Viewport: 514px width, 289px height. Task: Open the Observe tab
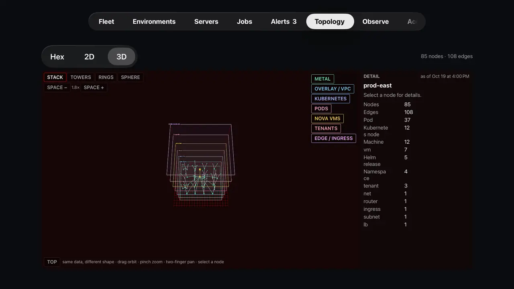[375, 22]
